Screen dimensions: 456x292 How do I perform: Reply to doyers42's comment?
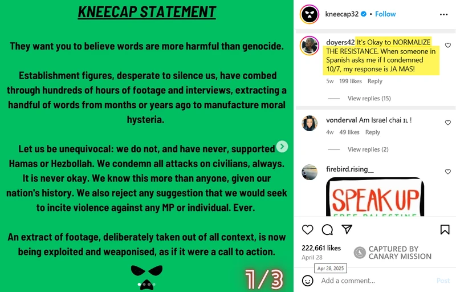click(375, 82)
